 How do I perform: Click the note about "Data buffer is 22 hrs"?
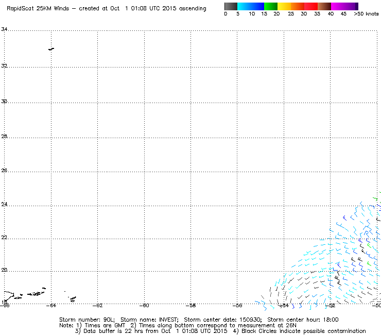(x=155, y=331)
